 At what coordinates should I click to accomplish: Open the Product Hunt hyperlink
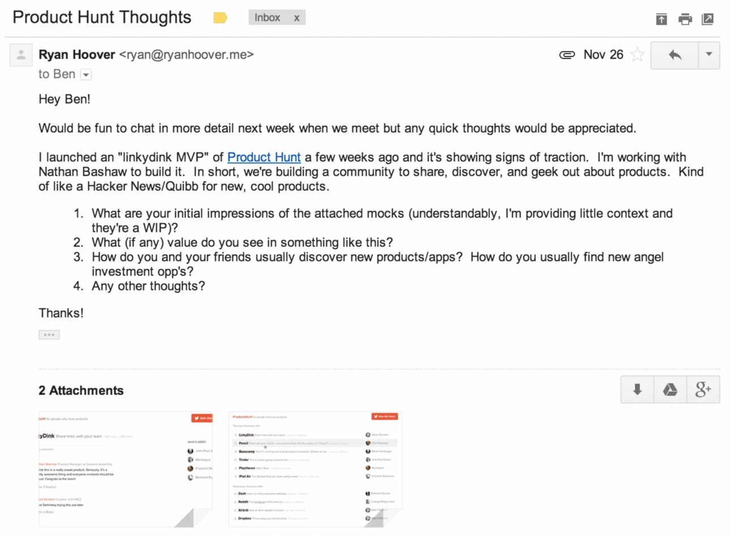click(264, 157)
